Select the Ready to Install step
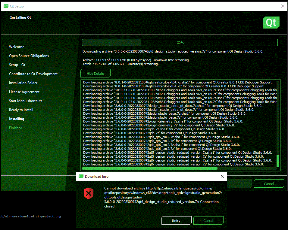The height and width of the screenshot is (230, 288). coord(21,110)
